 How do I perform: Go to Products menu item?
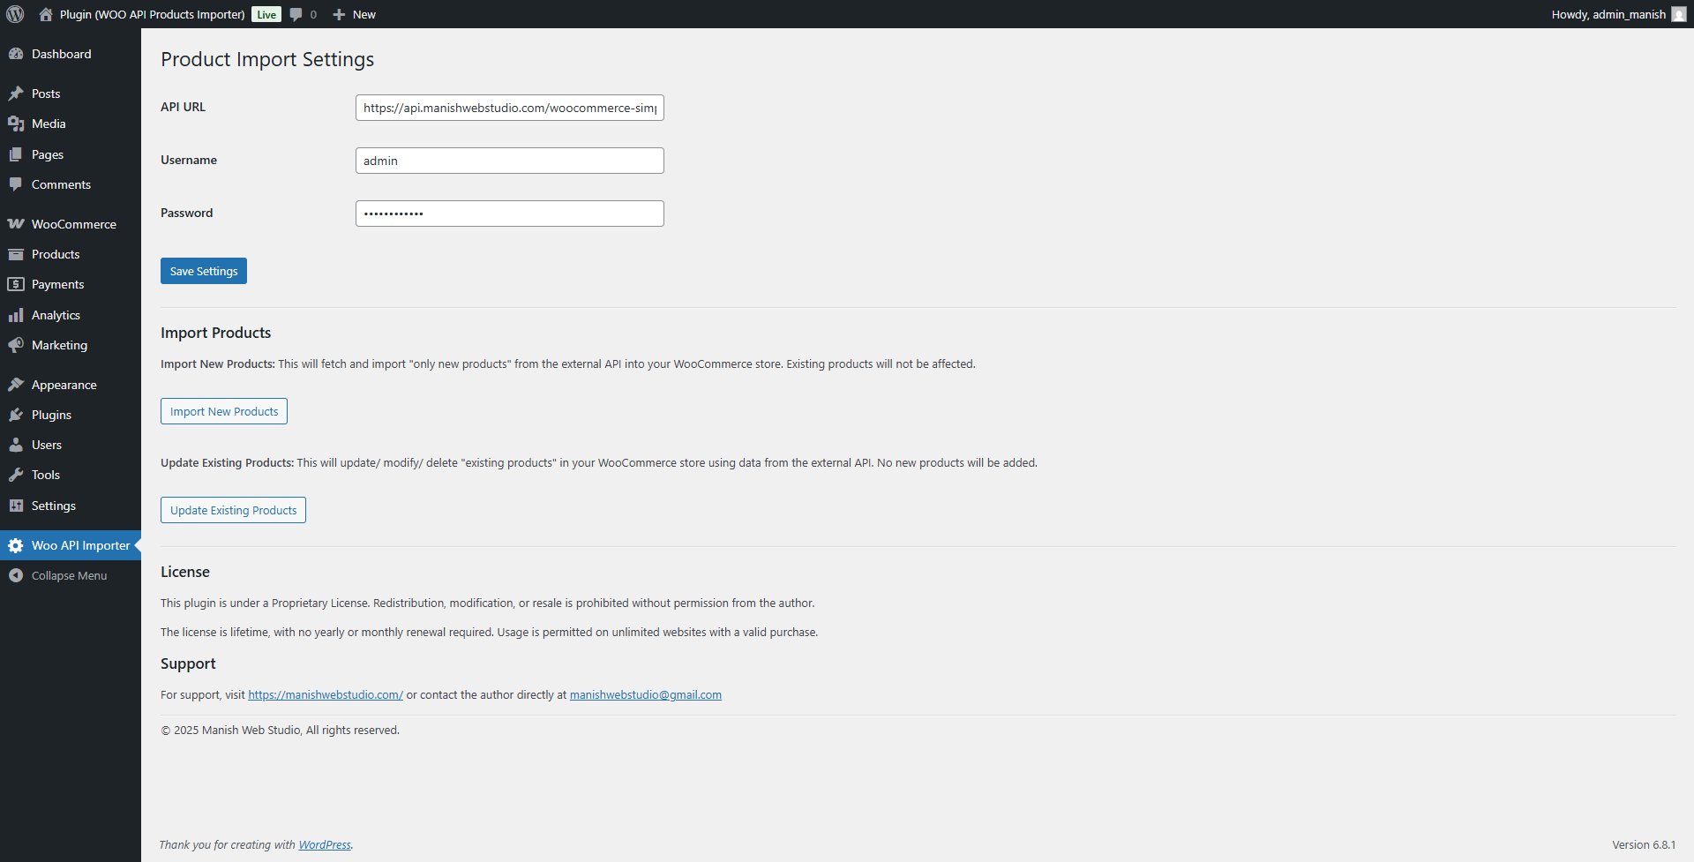coord(56,254)
